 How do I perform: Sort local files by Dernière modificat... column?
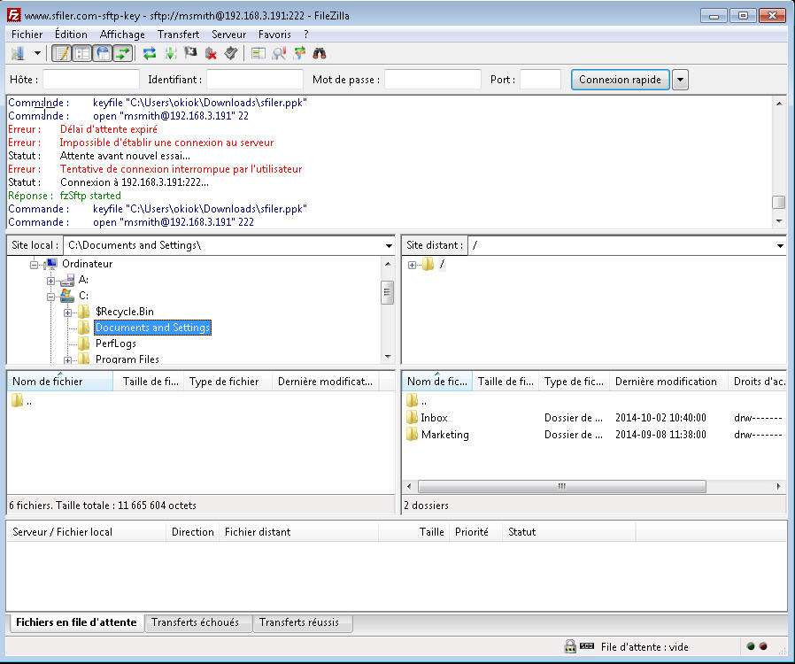pyautogui.click(x=326, y=382)
